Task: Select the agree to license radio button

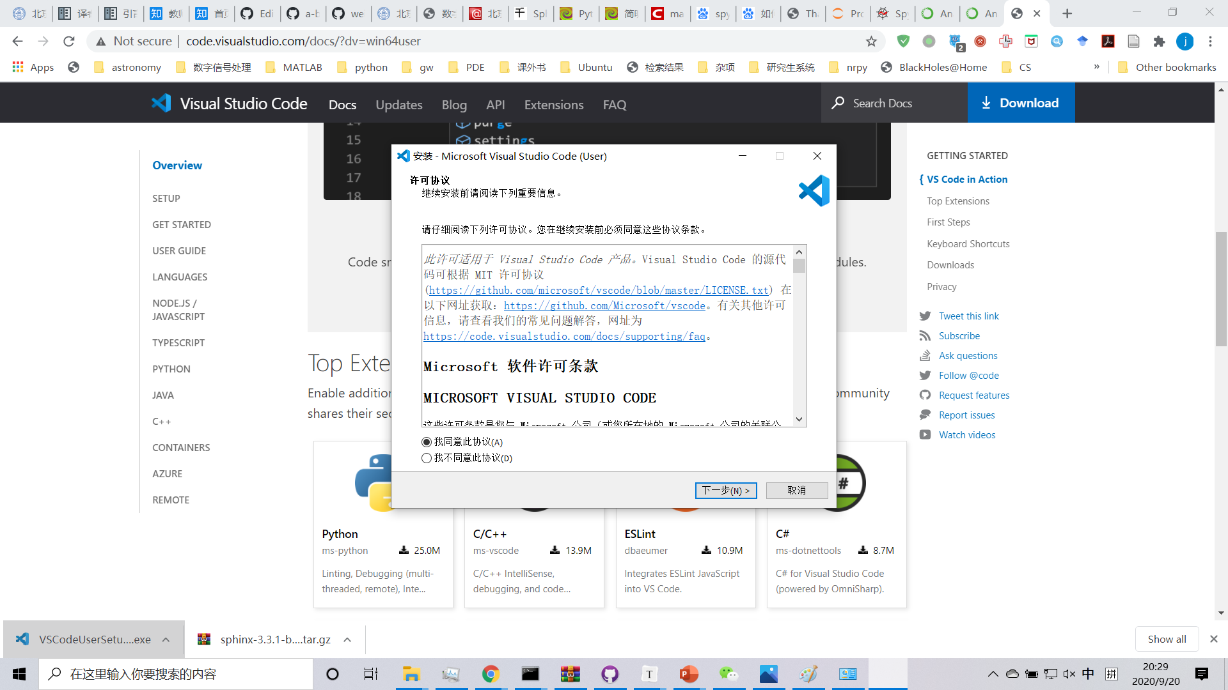Action: 427,442
